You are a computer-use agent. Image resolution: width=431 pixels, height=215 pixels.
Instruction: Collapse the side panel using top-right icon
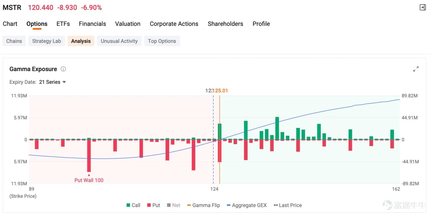[423, 7]
